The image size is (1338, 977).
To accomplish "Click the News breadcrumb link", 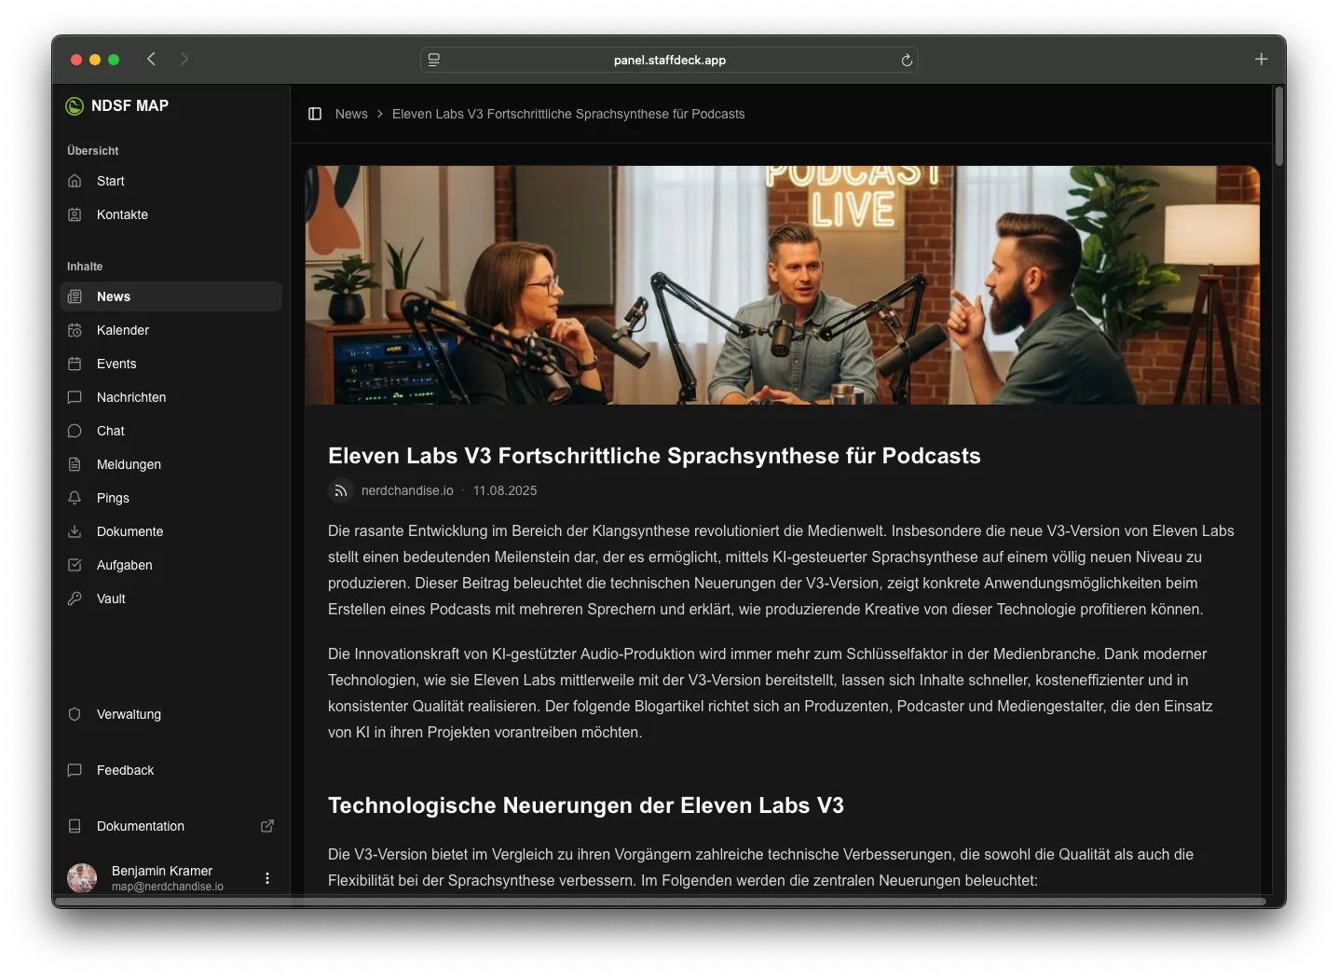I will coord(351,114).
